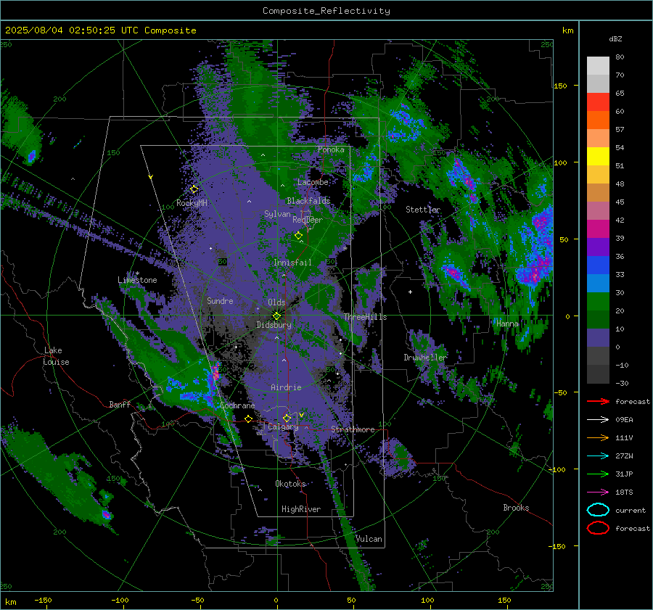Click the Calgary city label
The image size is (653, 610).
[x=283, y=426]
